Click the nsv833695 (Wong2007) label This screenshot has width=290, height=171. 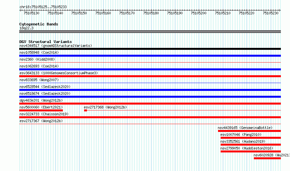pyautogui.click(x=39, y=80)
